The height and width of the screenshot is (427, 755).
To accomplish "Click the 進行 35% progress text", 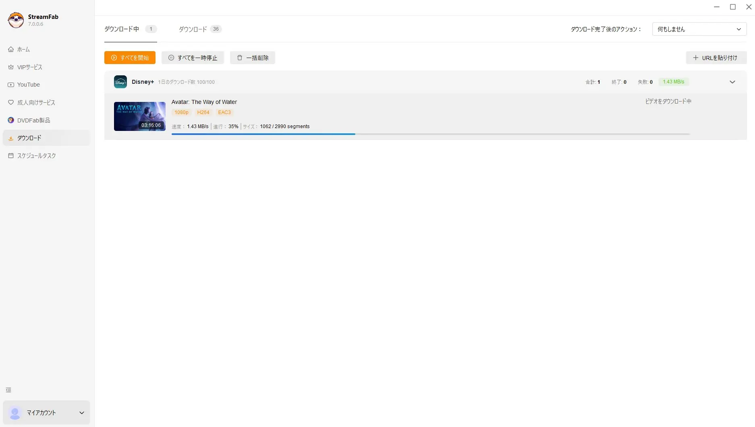I will coord(226,126).
